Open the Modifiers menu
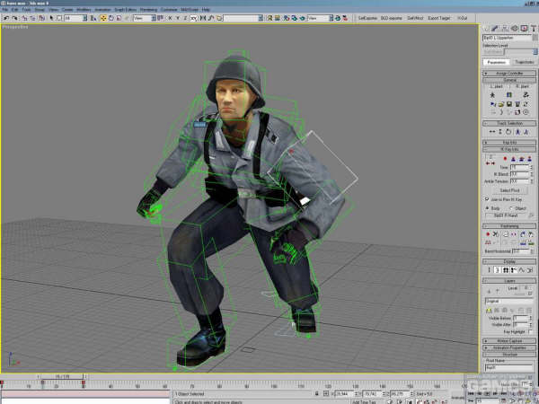Viewport: 539px width, 404px height. (84, 10)
